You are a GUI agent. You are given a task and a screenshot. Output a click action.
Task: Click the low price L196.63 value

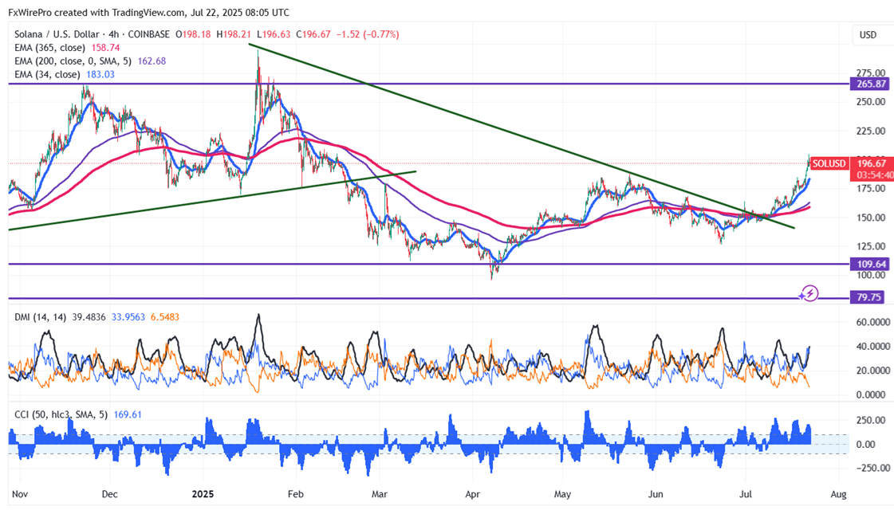tap(274, 34)
